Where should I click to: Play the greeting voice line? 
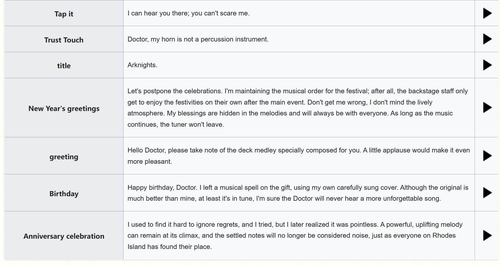coord(487,156)
